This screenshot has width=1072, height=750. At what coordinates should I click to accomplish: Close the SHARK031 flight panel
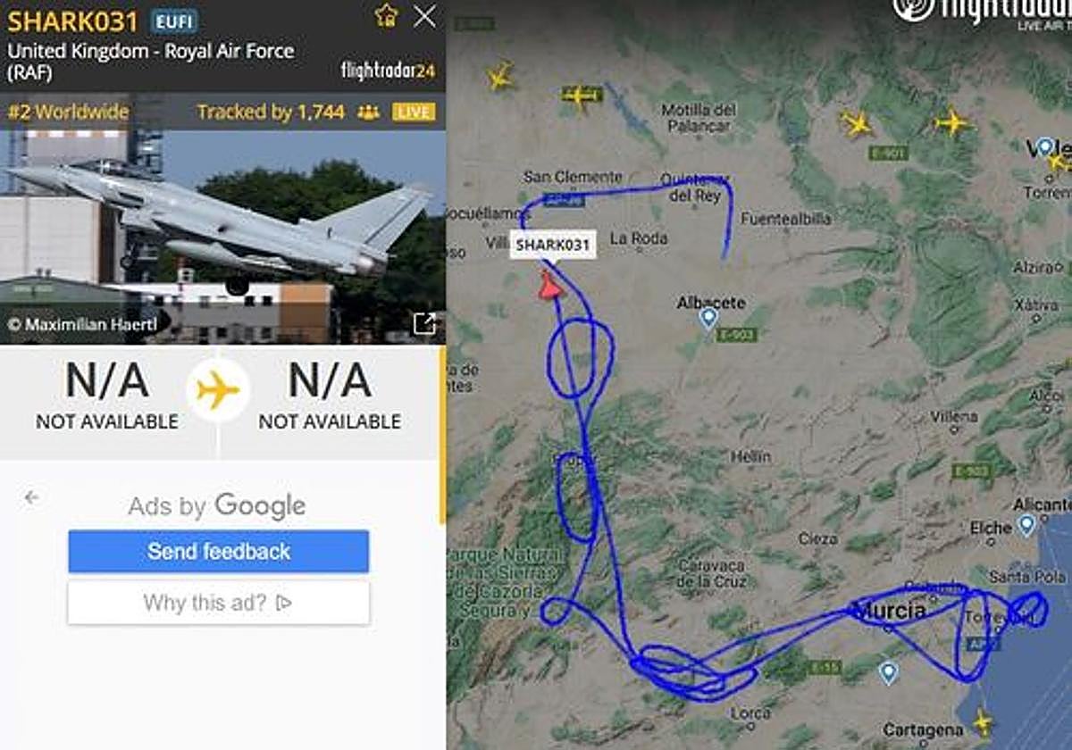point(425,15)
